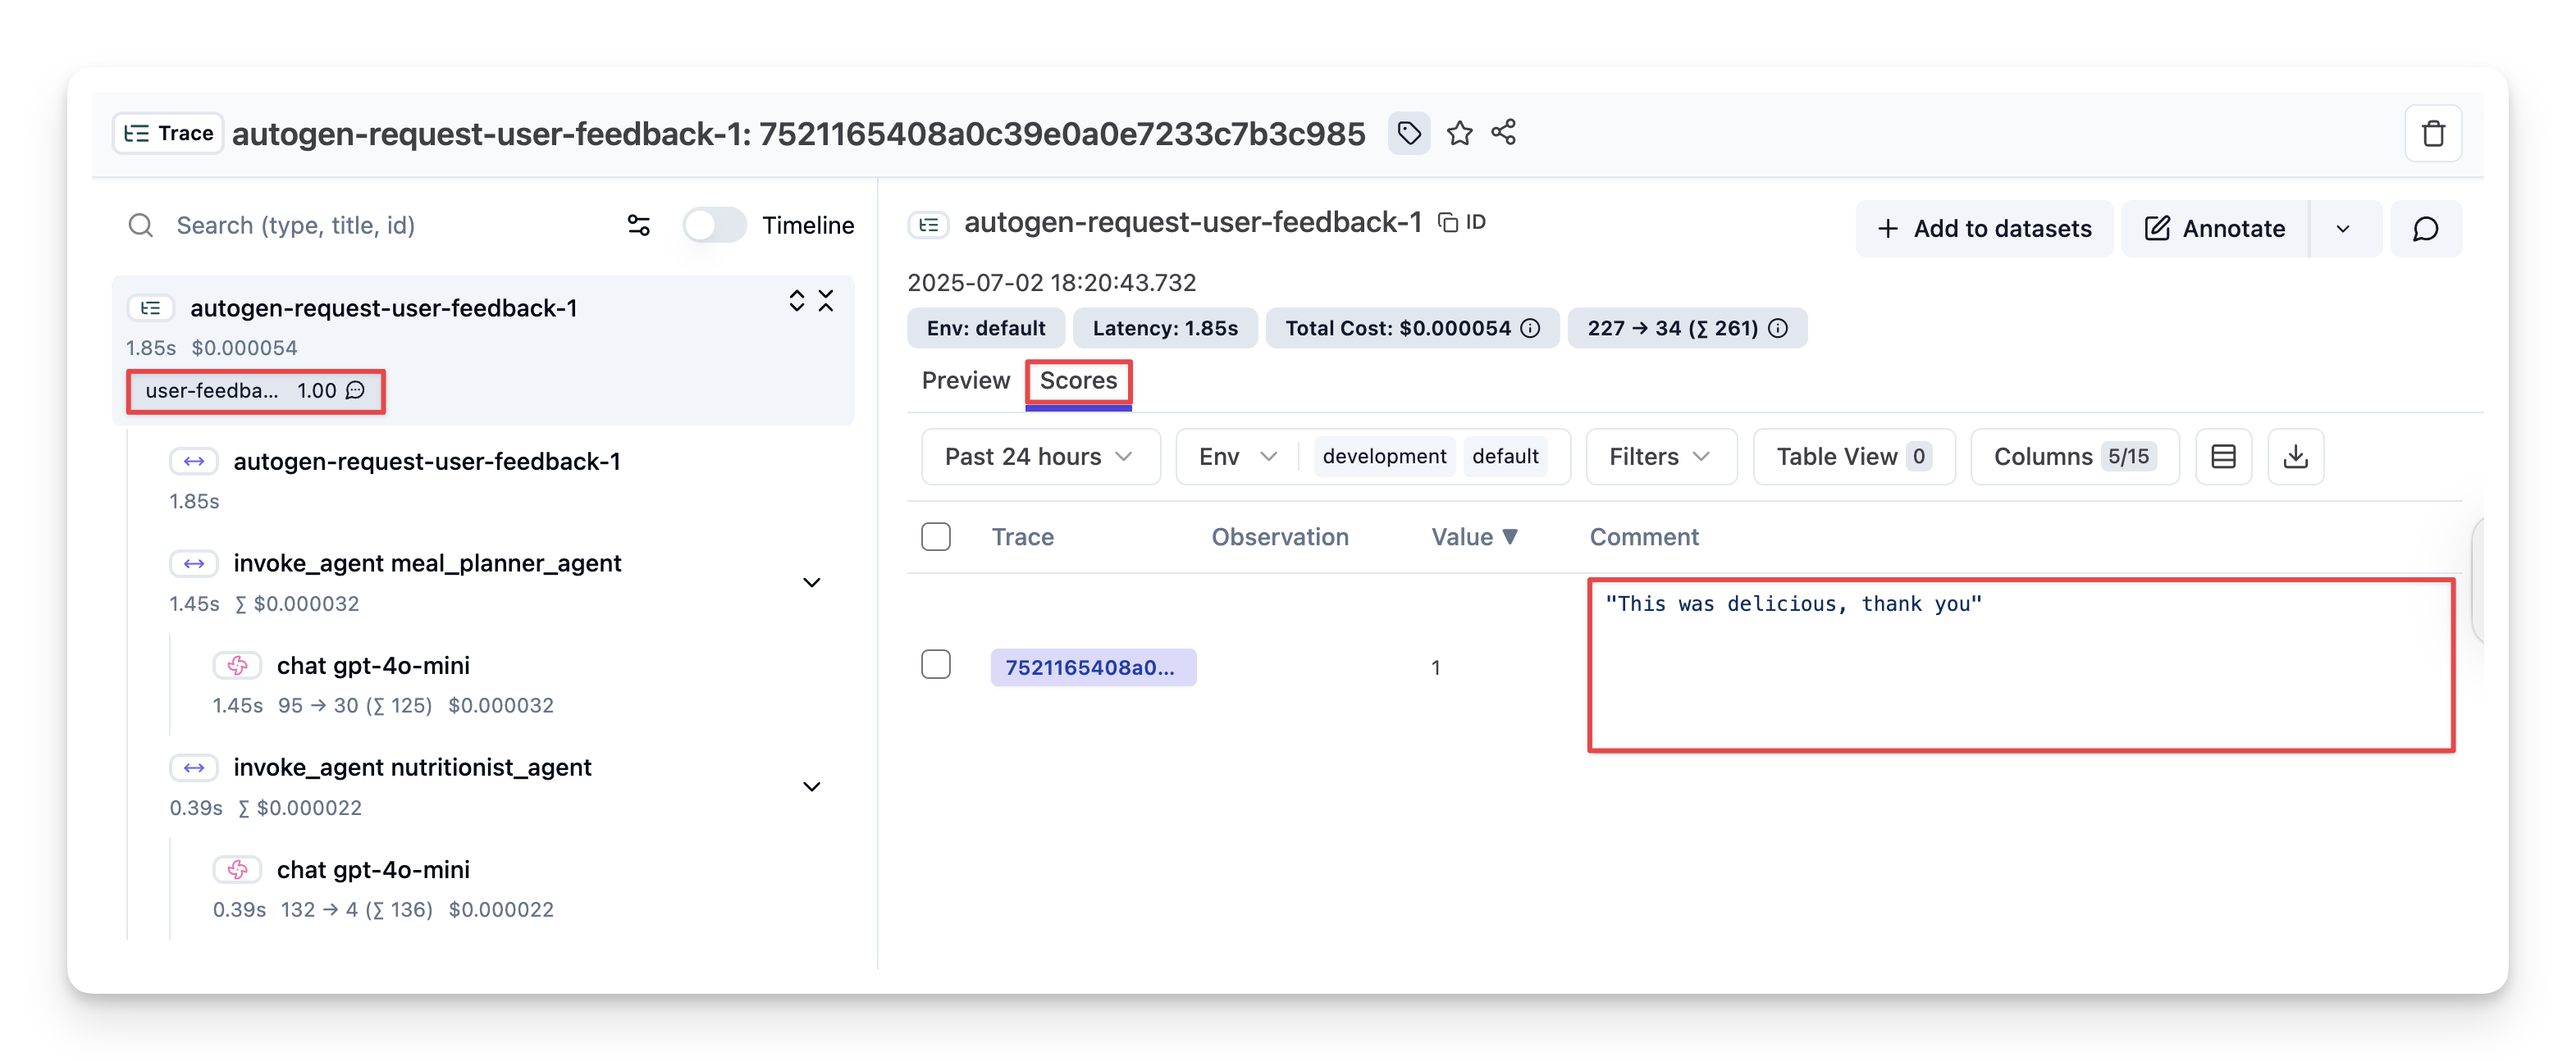Image resolution: width=2576 pixels, height=1061 pixels.
Task: Select all rows with the header checkbox
Action: 935,536
